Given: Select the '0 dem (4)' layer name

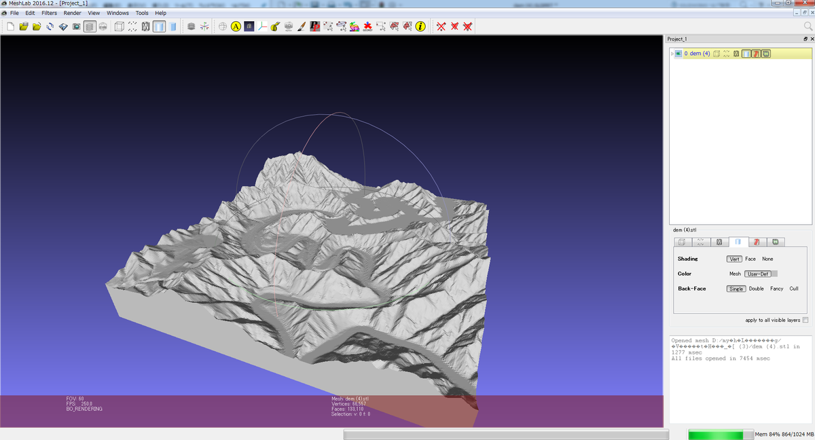Looking at the screenshot, I should coord(697,53).
